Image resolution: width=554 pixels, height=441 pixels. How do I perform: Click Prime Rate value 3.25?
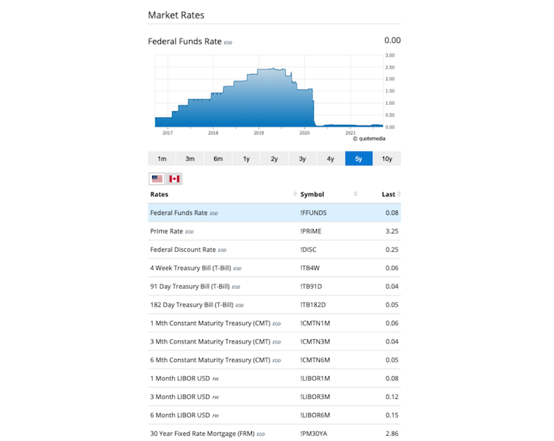[x=391, y=231]
